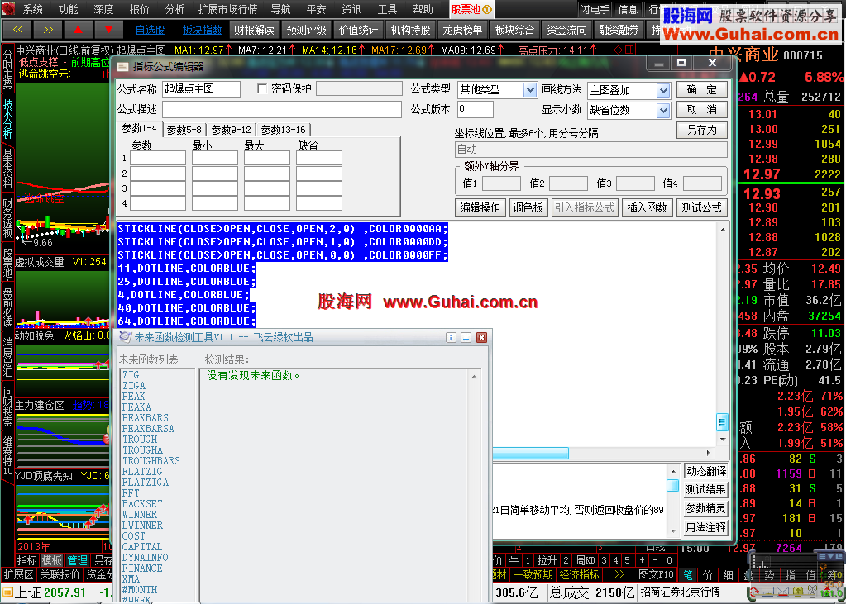Open the 财务透视 sidebar tab
Image resolution: width=846 pixels, height=604 pixels.
7,218
